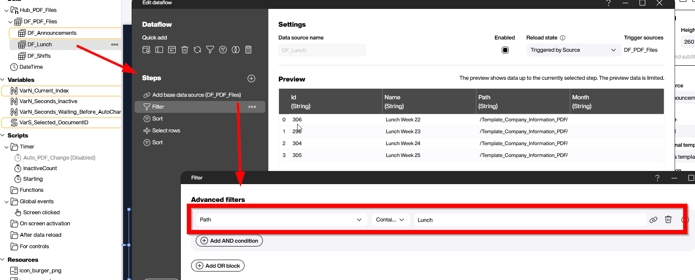Select the Select rows step

click(x=166, y=131)
